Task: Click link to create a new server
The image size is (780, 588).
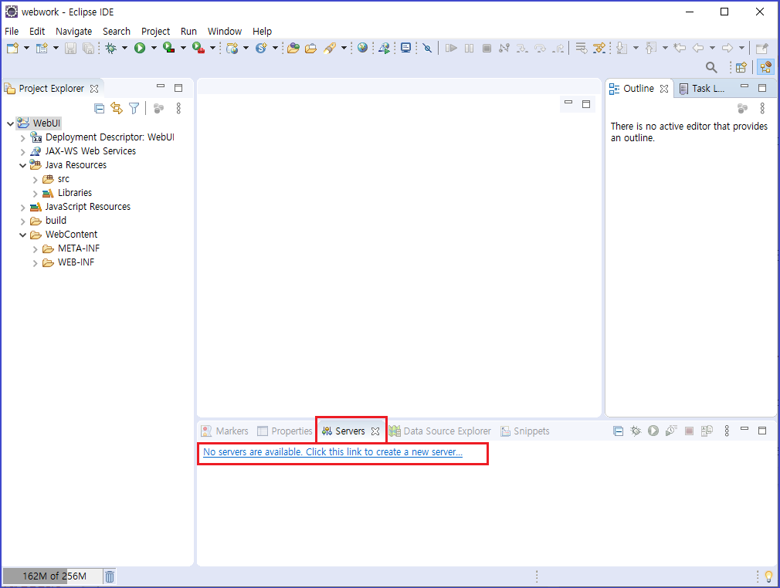Action: 333,452
